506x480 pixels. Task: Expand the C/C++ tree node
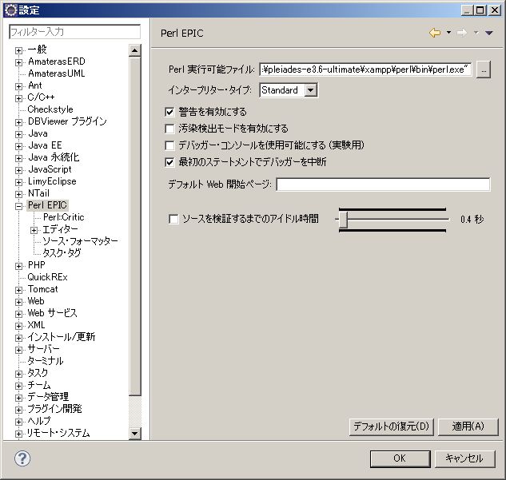pos(18,98)
